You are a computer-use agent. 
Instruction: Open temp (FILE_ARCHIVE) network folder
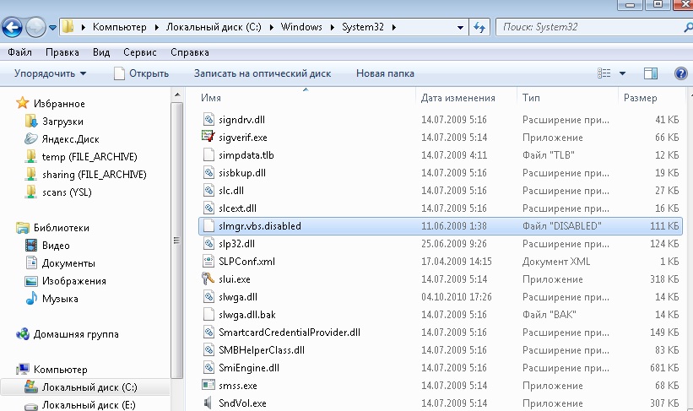click(89, 157)
